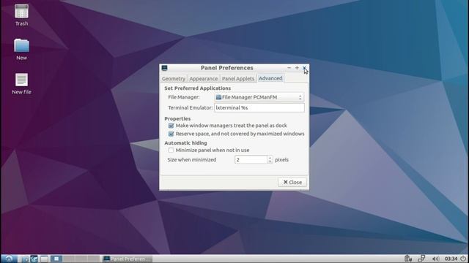Decrease Size when minimized spinner
Screen dimensions: 469x263
[270, 162]
